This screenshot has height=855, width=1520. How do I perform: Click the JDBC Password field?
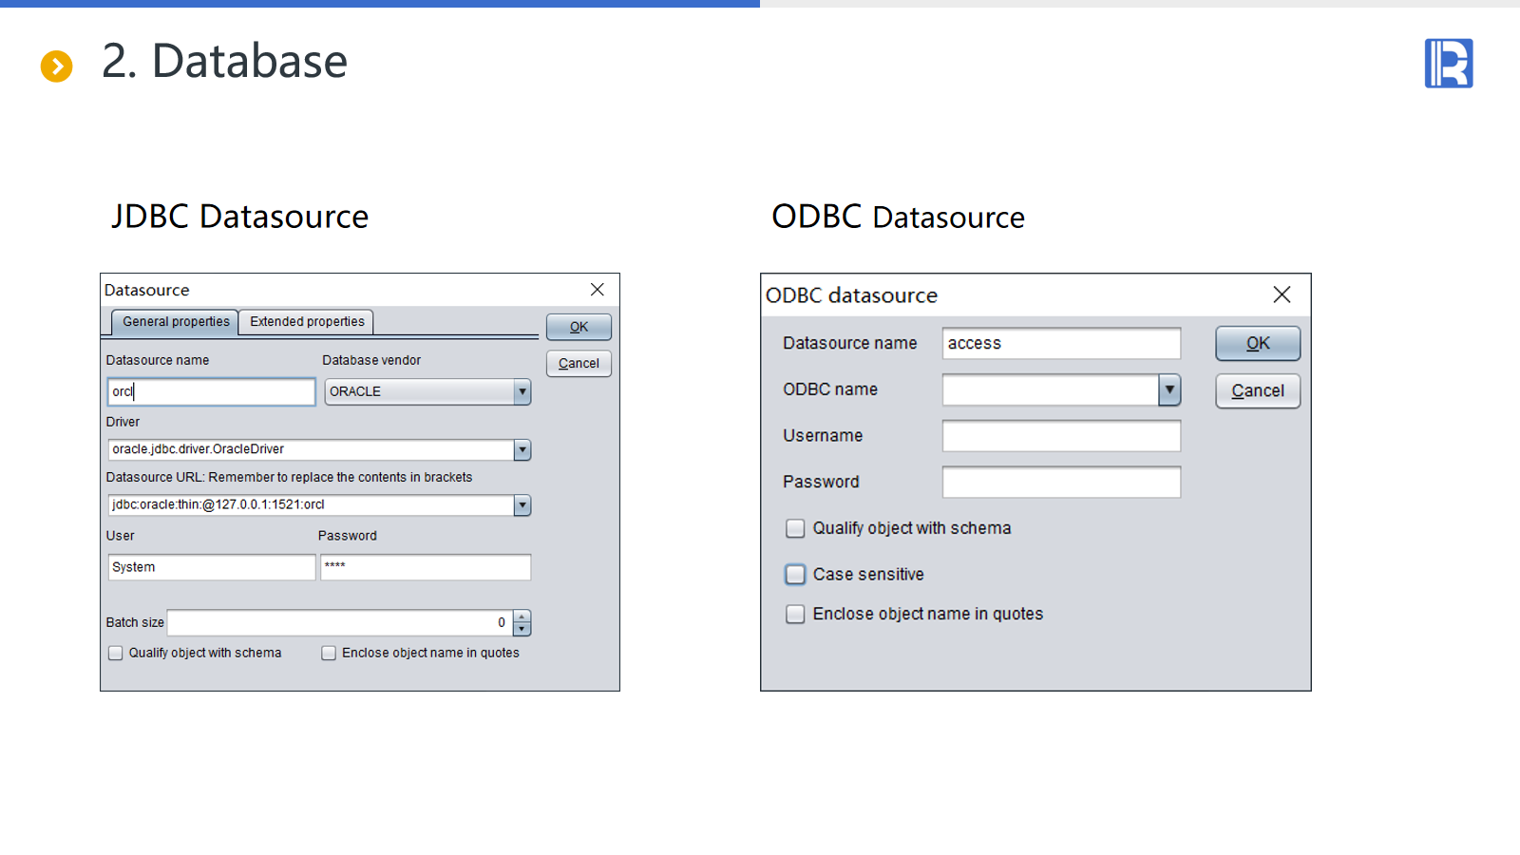pos(425,567)
